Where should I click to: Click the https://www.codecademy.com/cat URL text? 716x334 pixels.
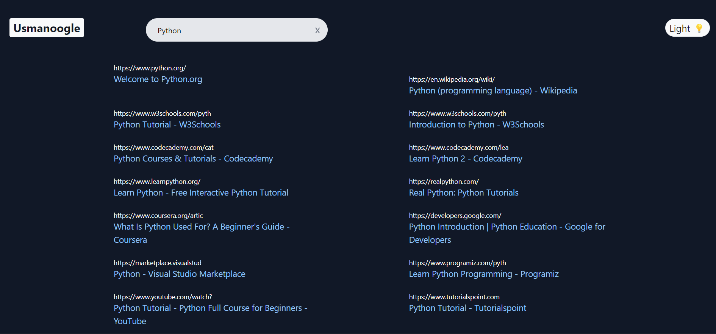tap(164, 148)
